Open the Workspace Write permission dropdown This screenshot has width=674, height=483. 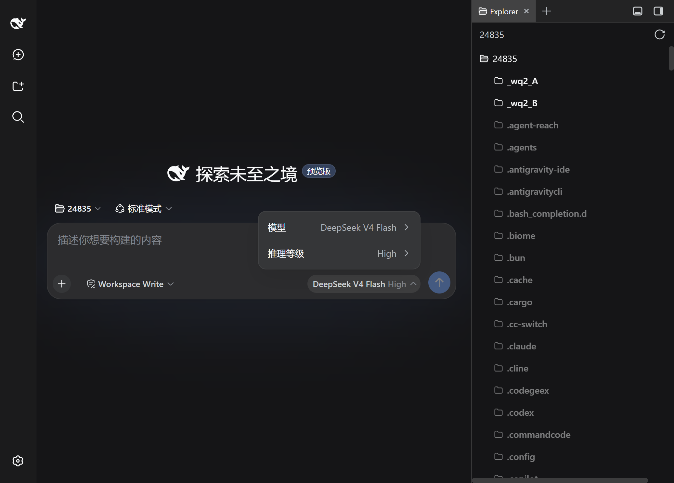point(130,284)
